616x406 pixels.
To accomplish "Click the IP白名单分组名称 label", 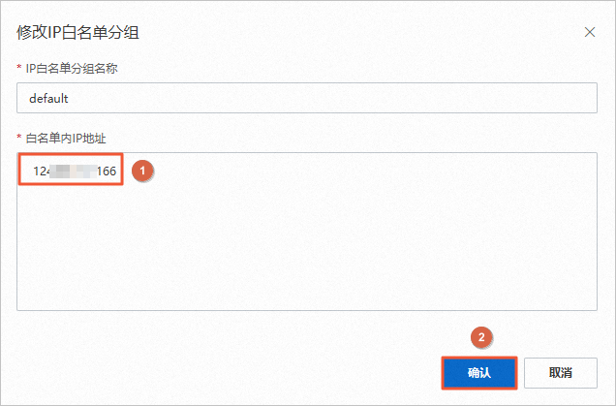I will [x=79, y=67].
